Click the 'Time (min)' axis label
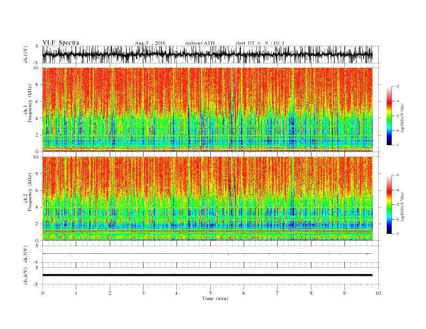This screenshot has height=329, width=426. [x=215, y=298]
